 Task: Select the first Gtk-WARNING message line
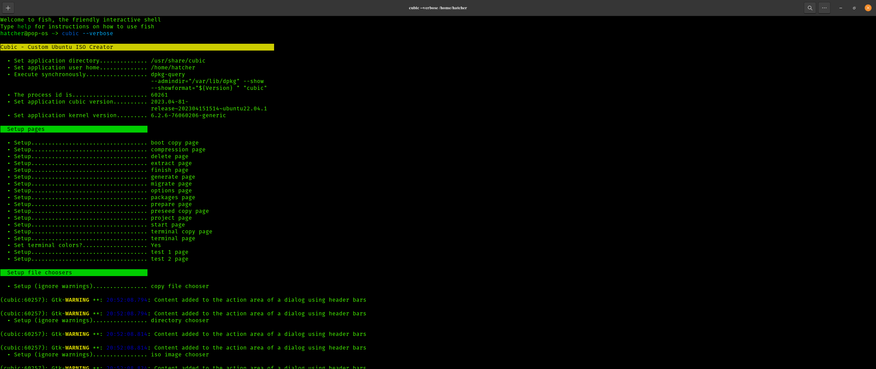(x=183, y=300)
